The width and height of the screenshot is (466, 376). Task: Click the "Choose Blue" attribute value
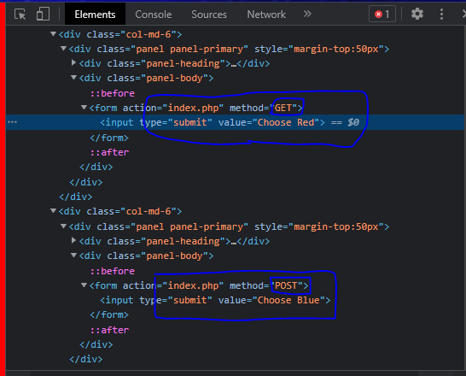click(288, 300)
